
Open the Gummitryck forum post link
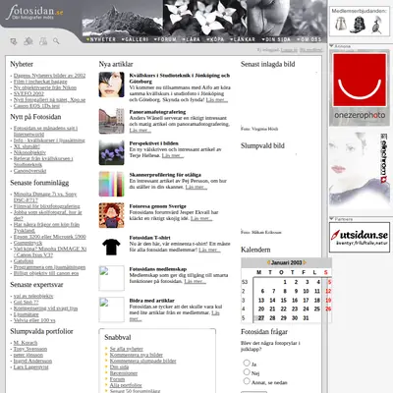[x=28, y=243]
